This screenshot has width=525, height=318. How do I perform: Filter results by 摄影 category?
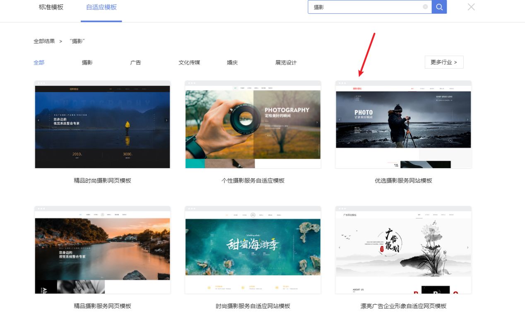pos(86,63)
